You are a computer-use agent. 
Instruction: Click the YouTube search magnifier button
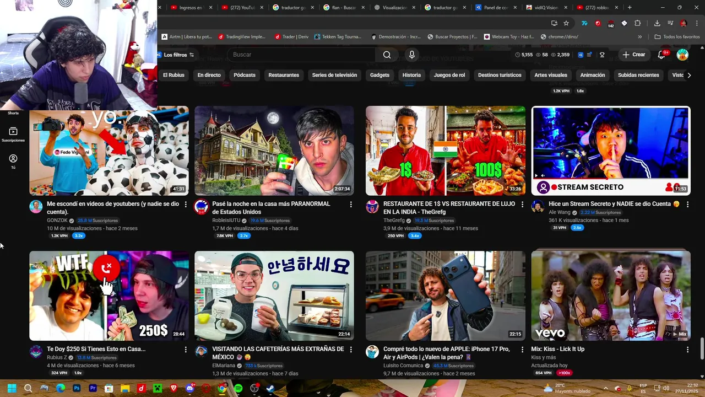[x=387, y=55]
